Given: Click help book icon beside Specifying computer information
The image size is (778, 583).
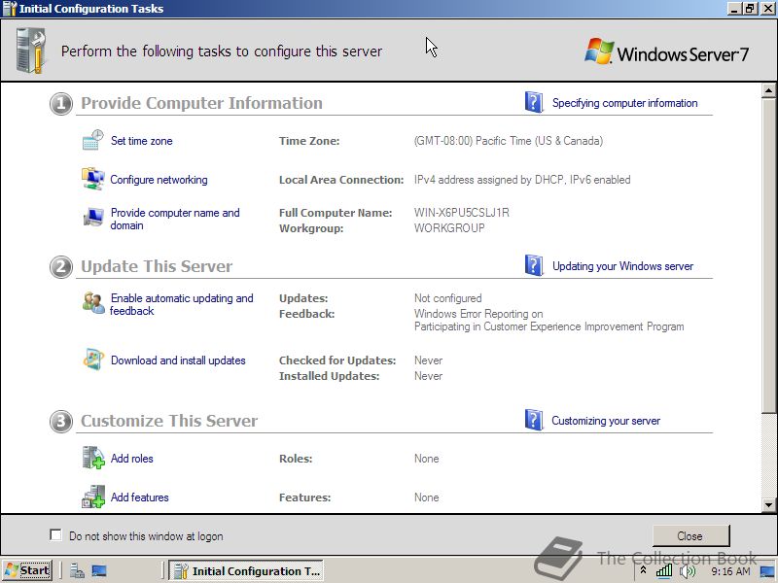Looking at the screenshot, I should [x=534, y=102].
